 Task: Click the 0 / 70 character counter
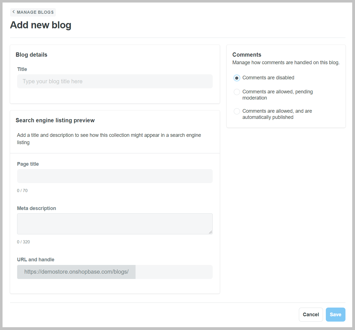(x=22, y=191)
